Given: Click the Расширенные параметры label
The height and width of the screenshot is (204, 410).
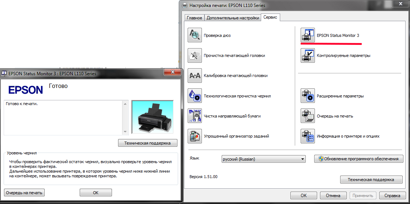Looking at the screenshot, I should click(x=340, y=96).
